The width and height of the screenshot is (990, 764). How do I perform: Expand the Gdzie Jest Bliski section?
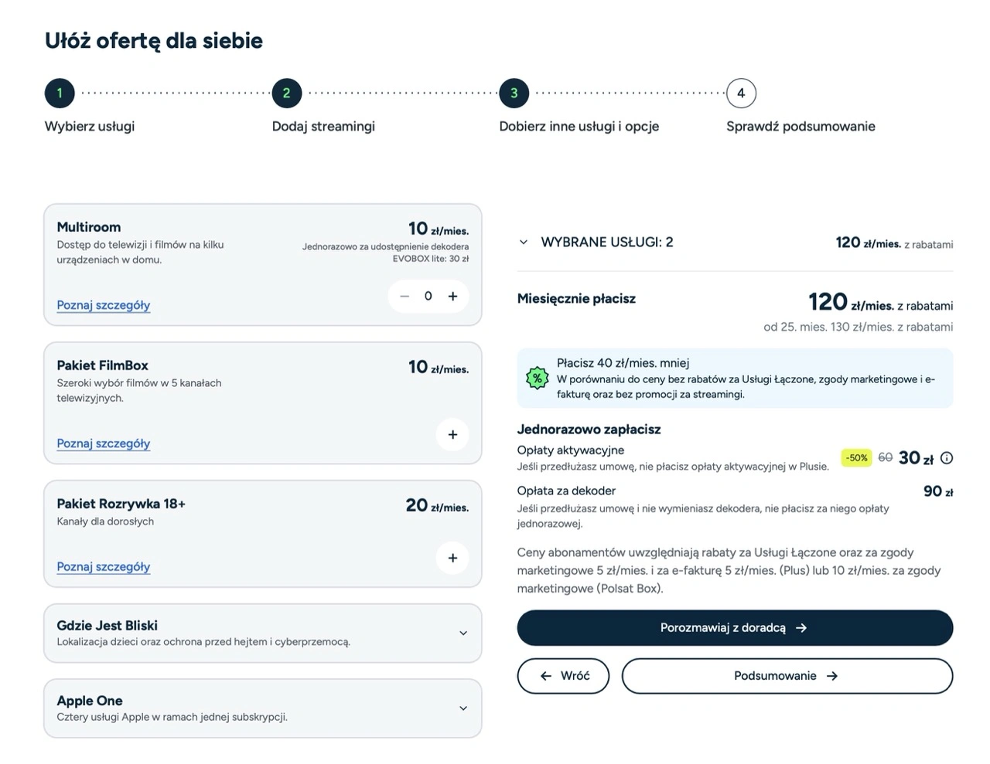463,633
